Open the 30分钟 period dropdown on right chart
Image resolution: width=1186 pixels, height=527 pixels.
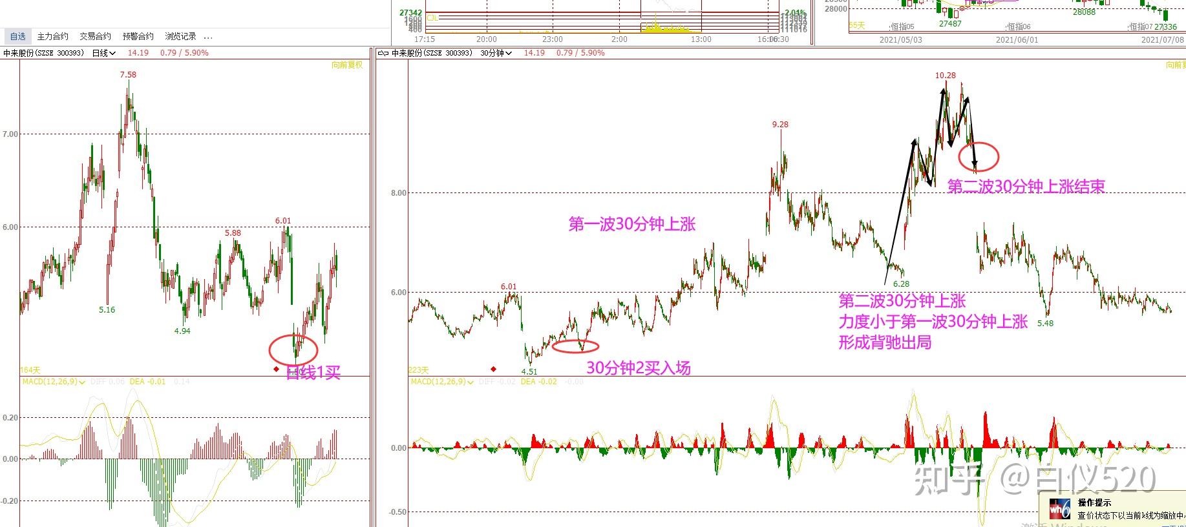[496, 53]
